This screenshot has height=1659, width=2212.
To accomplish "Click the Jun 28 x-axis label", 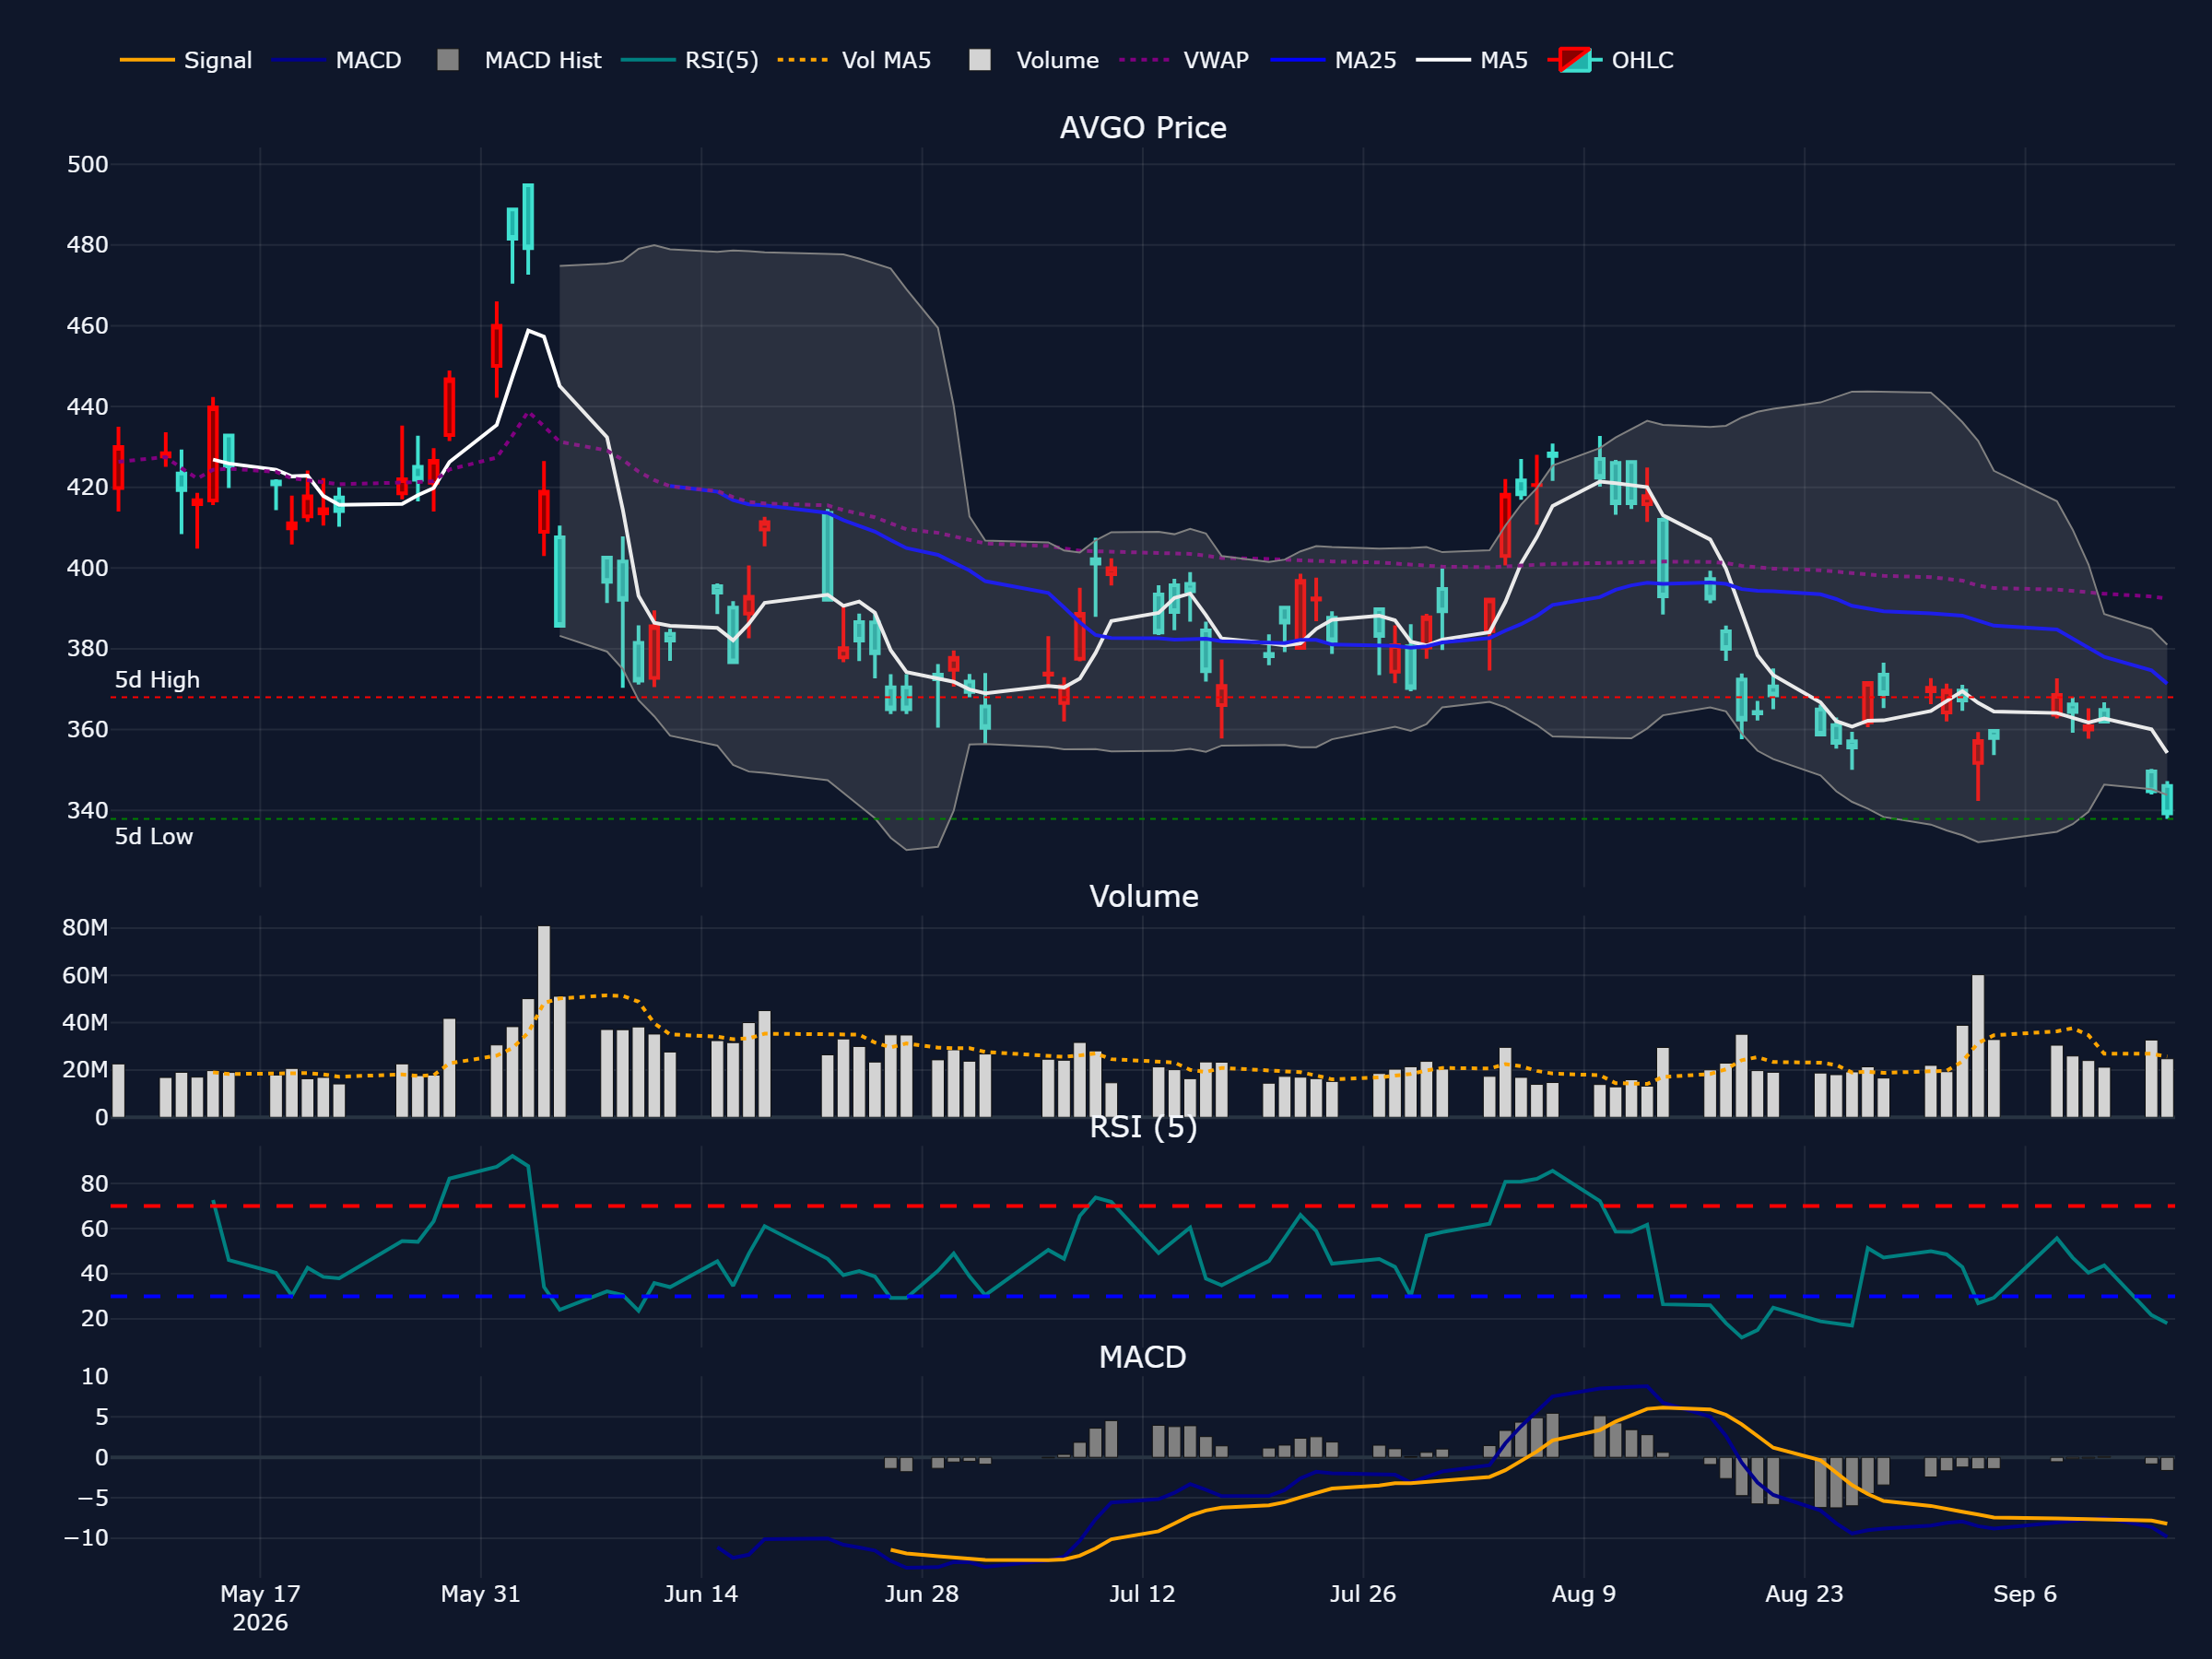I will (x=922, y=1594).
